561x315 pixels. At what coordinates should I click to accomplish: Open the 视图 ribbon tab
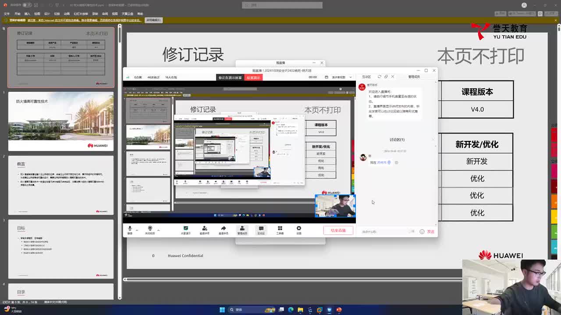pyautogui.click(x=115, y=14)
